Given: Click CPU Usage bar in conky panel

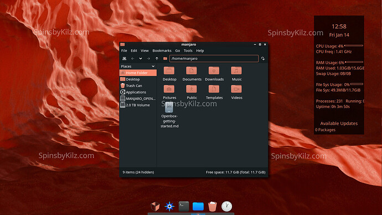Looking at the screenshot, I should pos(354,45).
